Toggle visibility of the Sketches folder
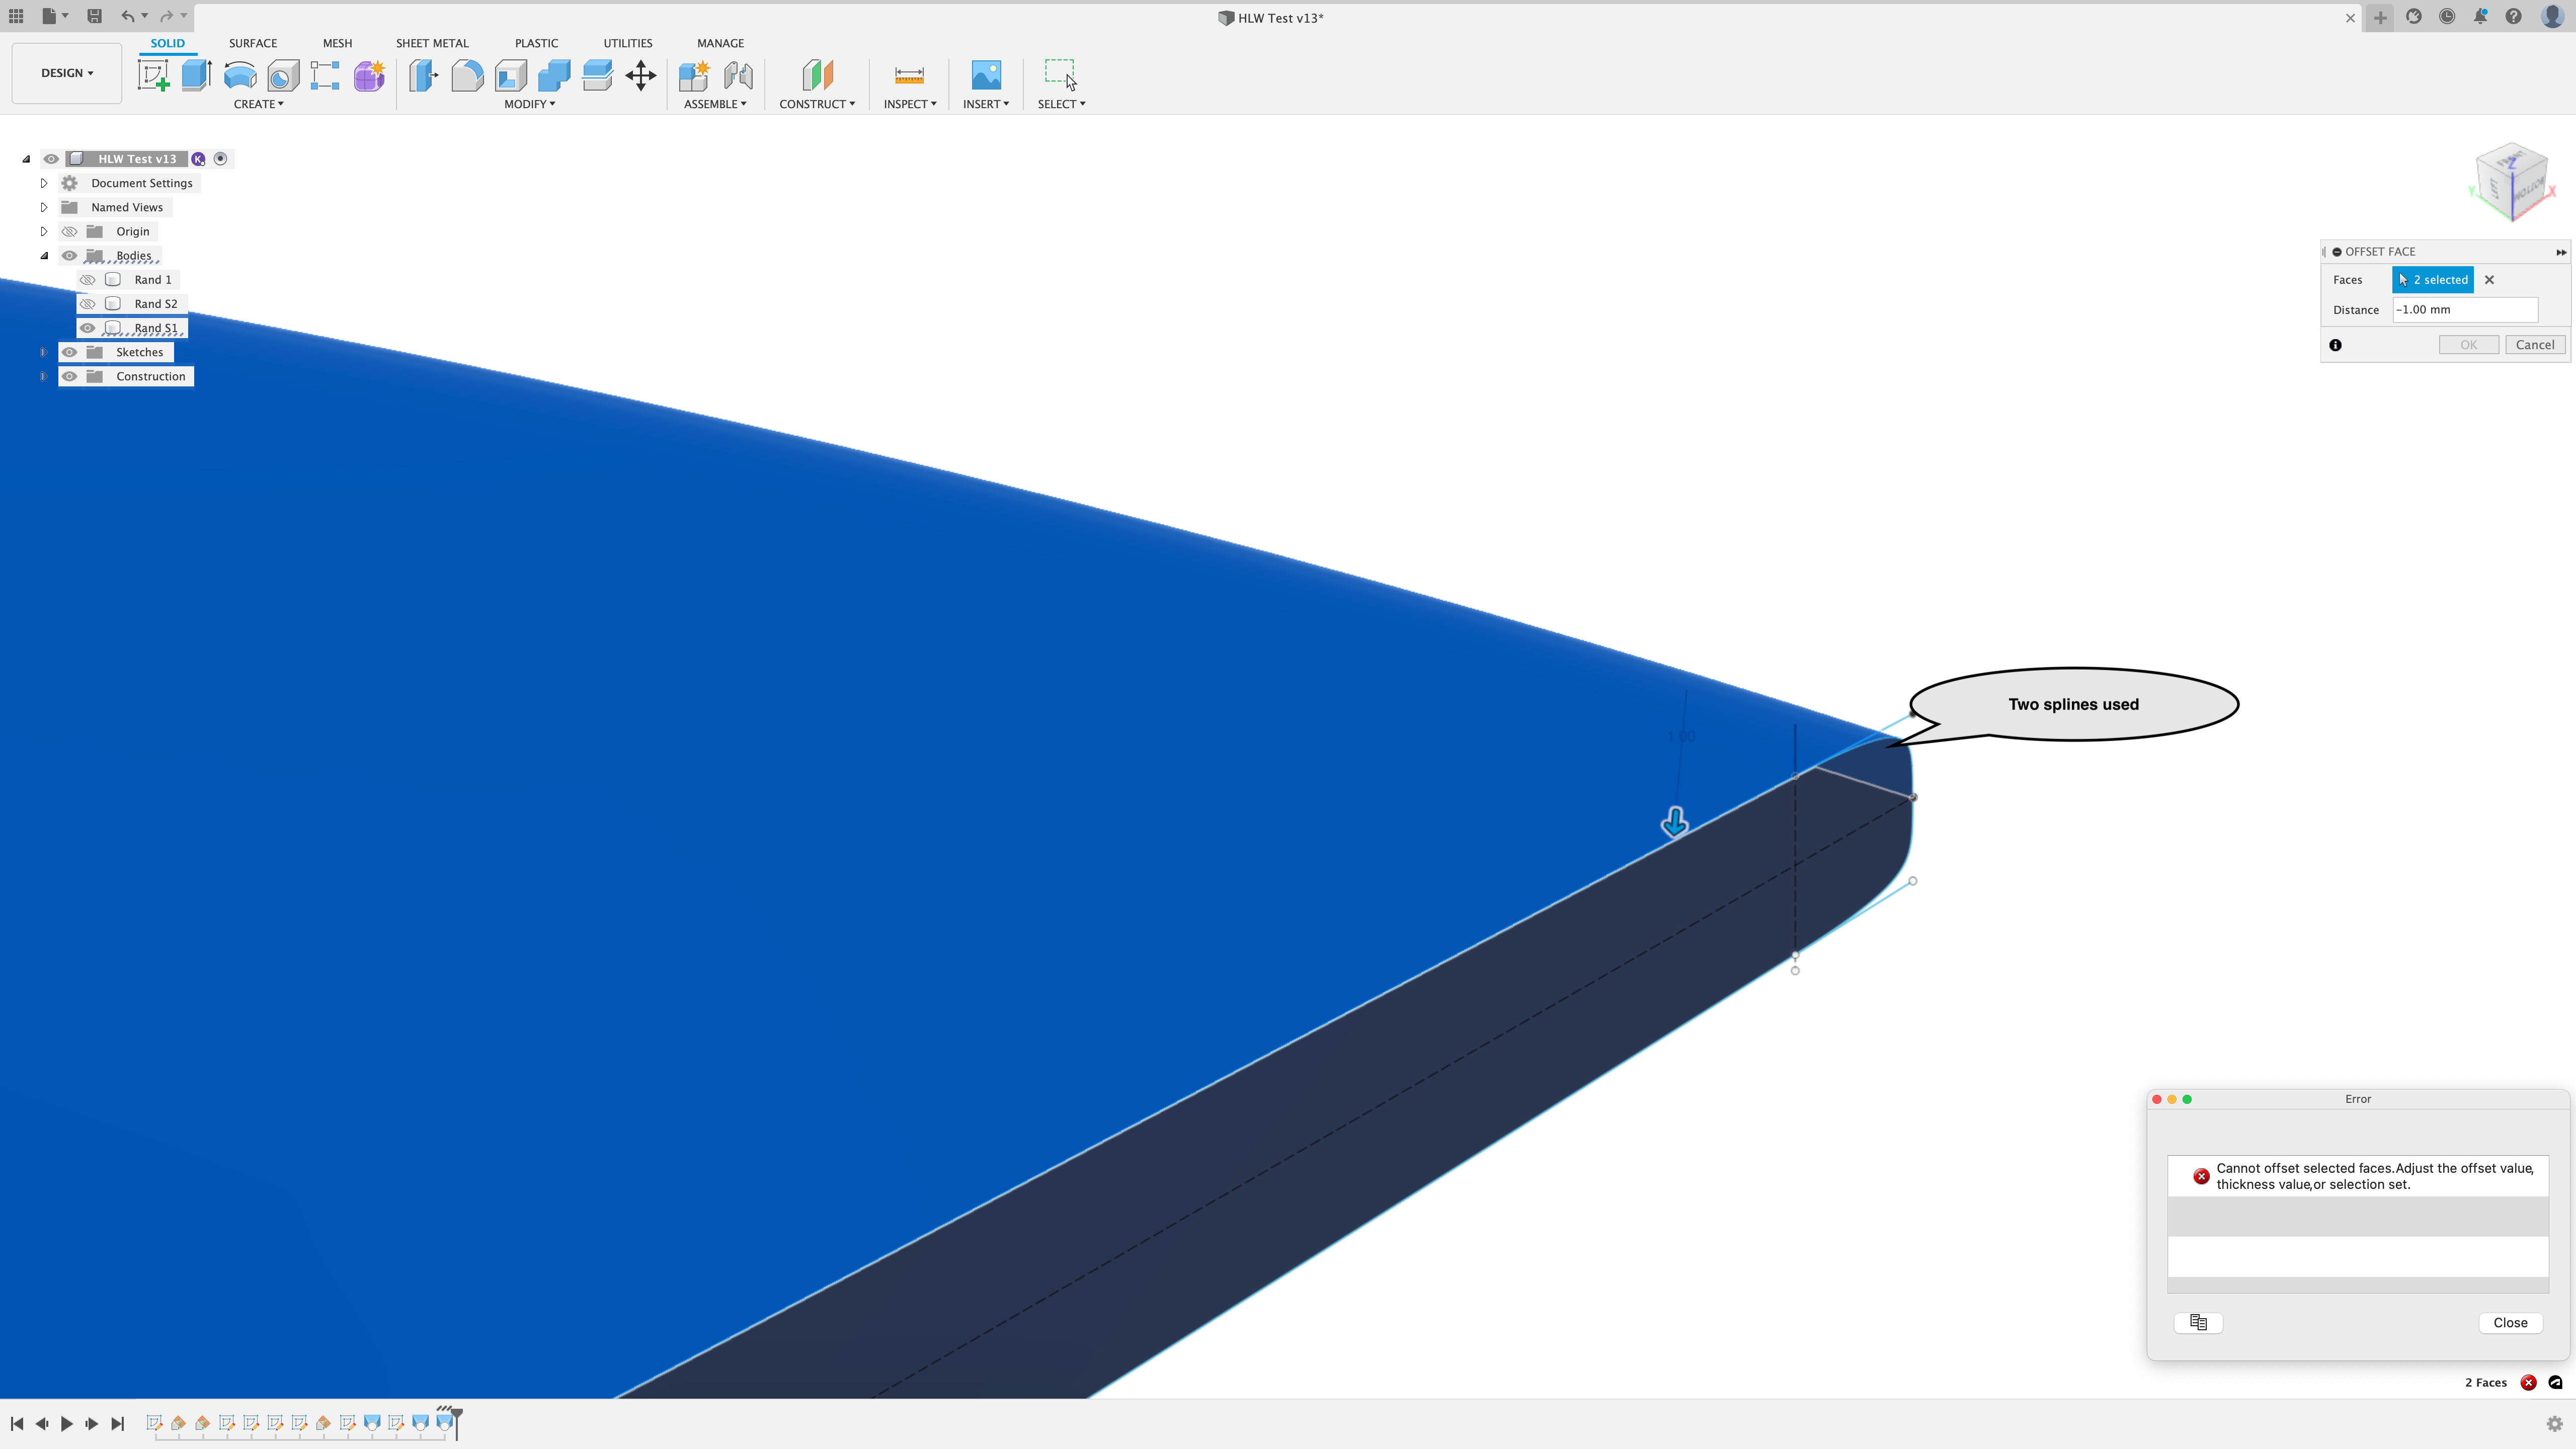The width and height of the screenshot is (2576, 1449). [x=69, y=351]
